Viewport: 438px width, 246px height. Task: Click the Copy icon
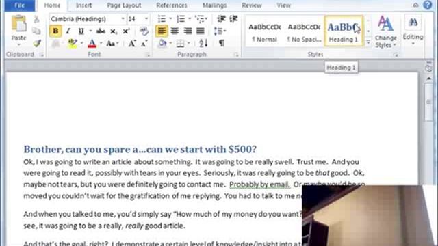(36, 31)
